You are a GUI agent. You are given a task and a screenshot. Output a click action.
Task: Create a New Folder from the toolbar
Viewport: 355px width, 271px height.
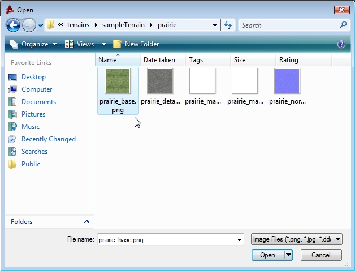click(x=136, y=44)
